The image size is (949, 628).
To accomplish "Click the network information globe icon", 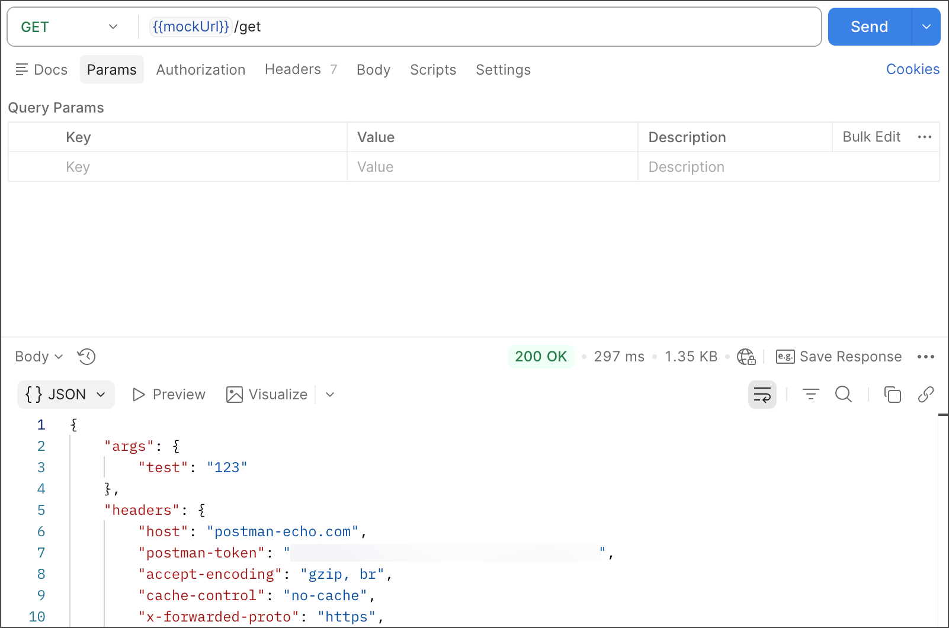I will coord(746,357).
